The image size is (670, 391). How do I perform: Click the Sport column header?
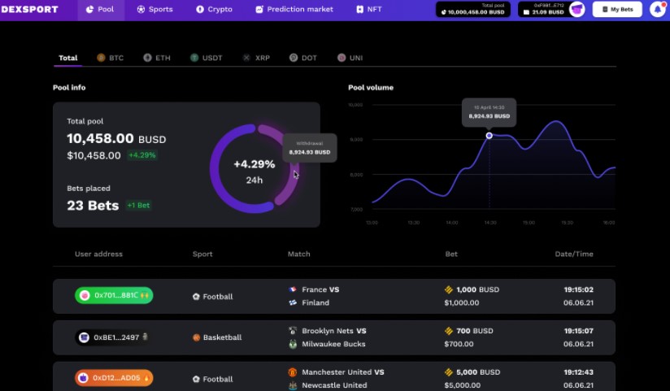pyautogui.click(x=202, y=254)
